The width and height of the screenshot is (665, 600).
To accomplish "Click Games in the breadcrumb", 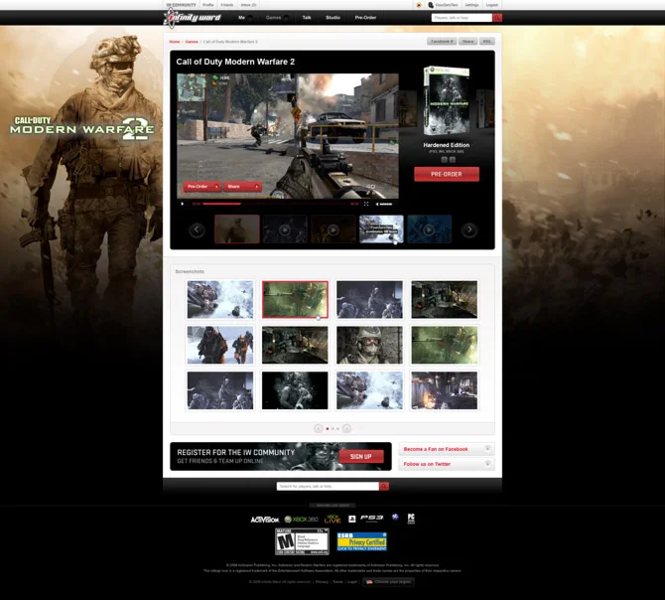I will point(192,42).
